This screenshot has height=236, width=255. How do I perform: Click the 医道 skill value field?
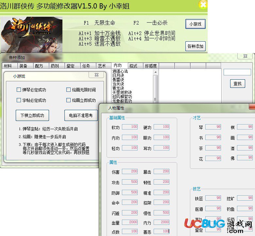[x=213, y=208]
